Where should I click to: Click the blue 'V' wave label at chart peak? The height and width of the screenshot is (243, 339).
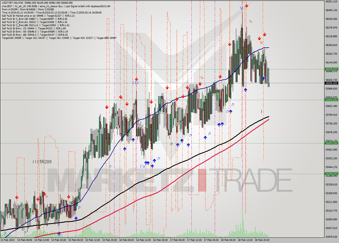pos(241,8)
